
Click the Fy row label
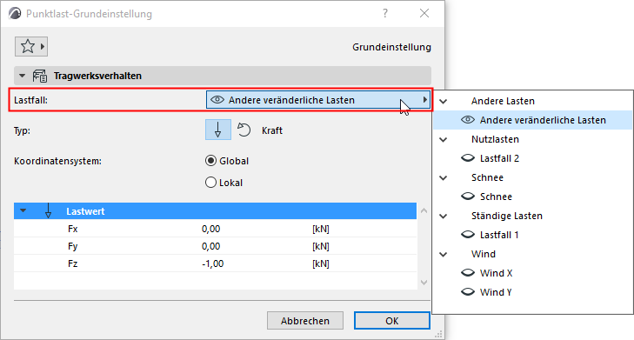(73, 246)
